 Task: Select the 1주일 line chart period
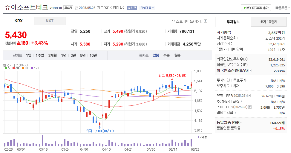pos(40,55)
